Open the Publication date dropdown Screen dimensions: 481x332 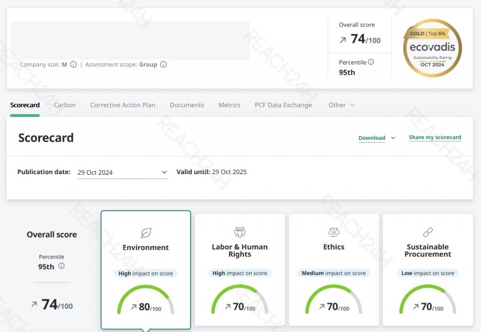tap(123, 172)
